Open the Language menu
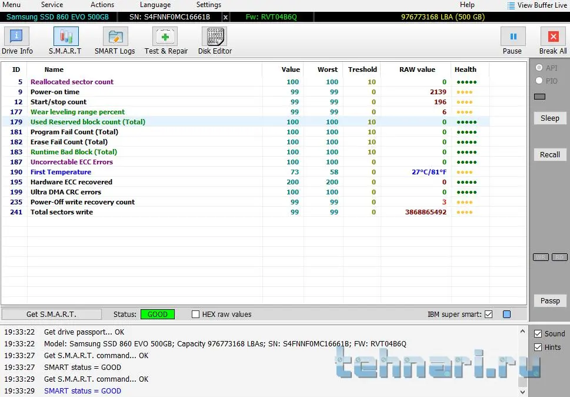 (155, 5)
